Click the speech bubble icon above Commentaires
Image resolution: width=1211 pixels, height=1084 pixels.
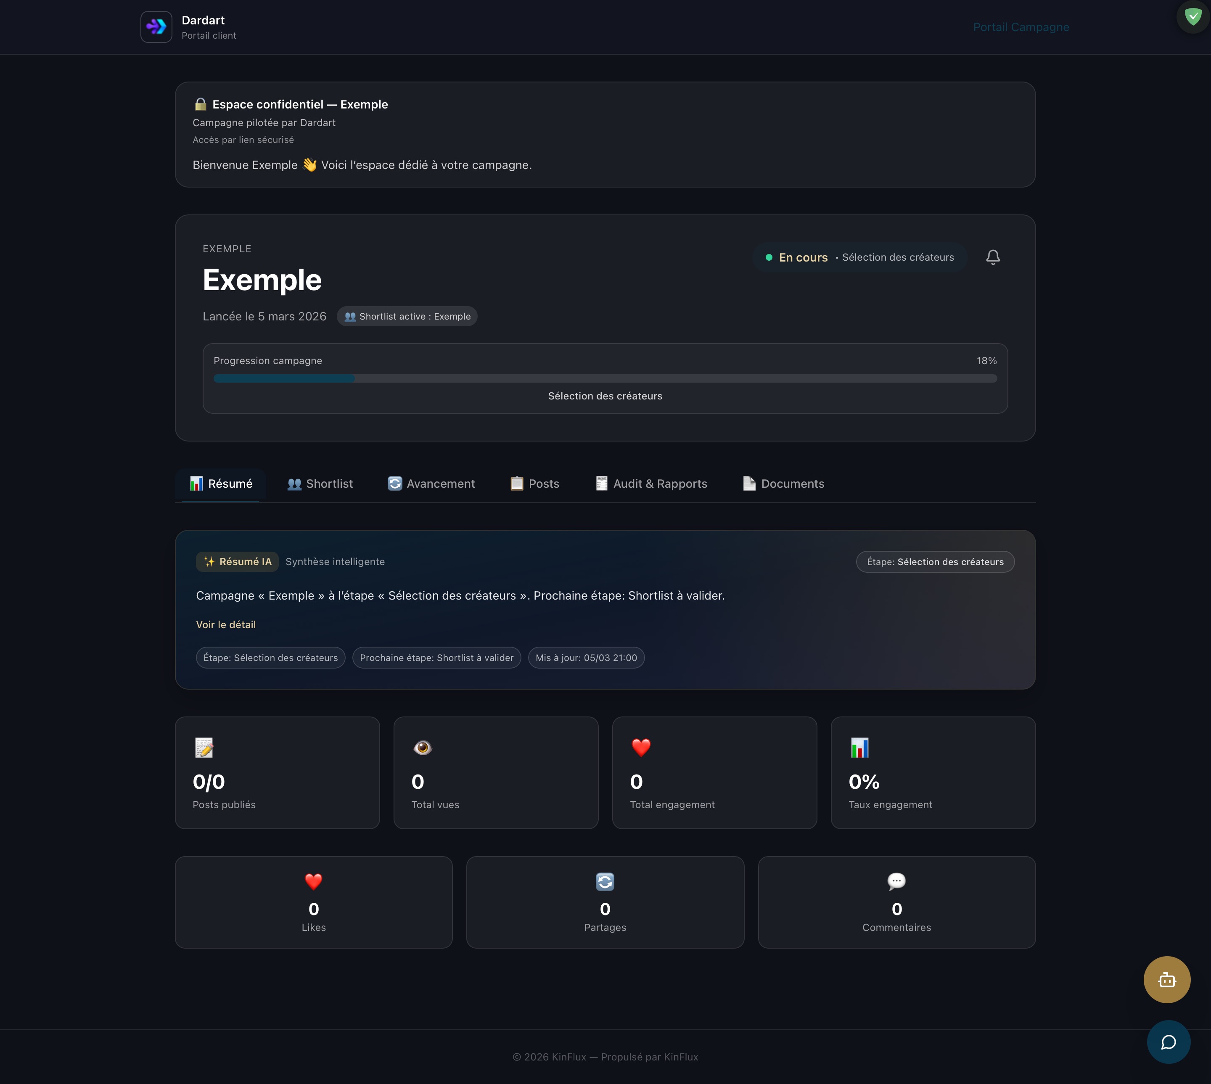pos(896,881)
